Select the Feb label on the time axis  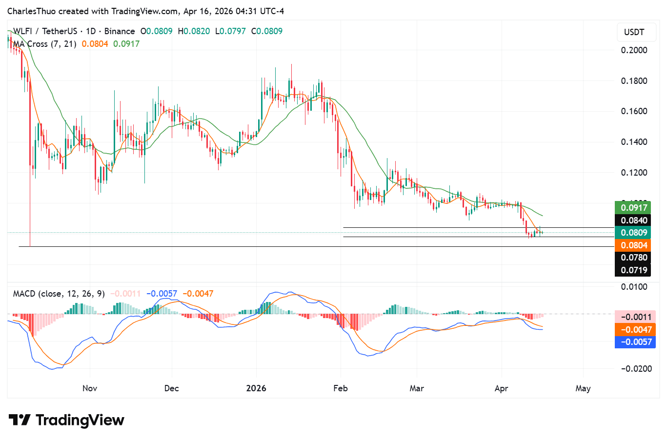pyautogui.click(x=340, y=388)
